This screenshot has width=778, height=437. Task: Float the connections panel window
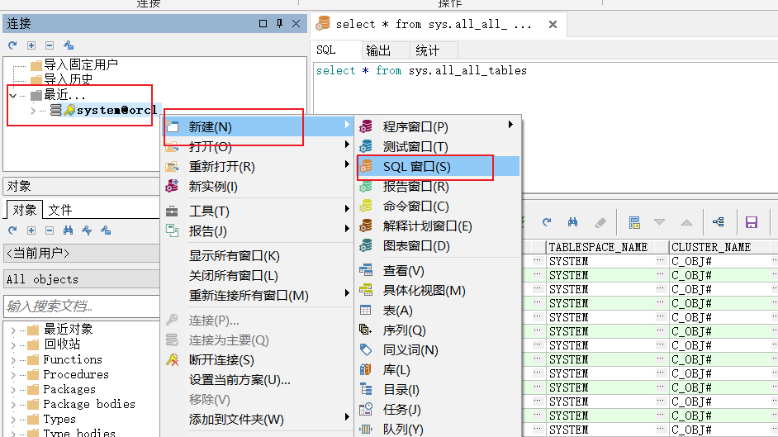263,23
